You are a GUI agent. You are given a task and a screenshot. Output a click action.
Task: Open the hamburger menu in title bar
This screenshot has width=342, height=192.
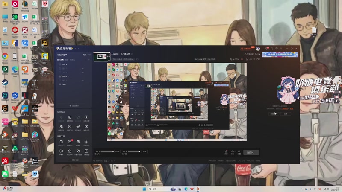click(x=281, y=49)
